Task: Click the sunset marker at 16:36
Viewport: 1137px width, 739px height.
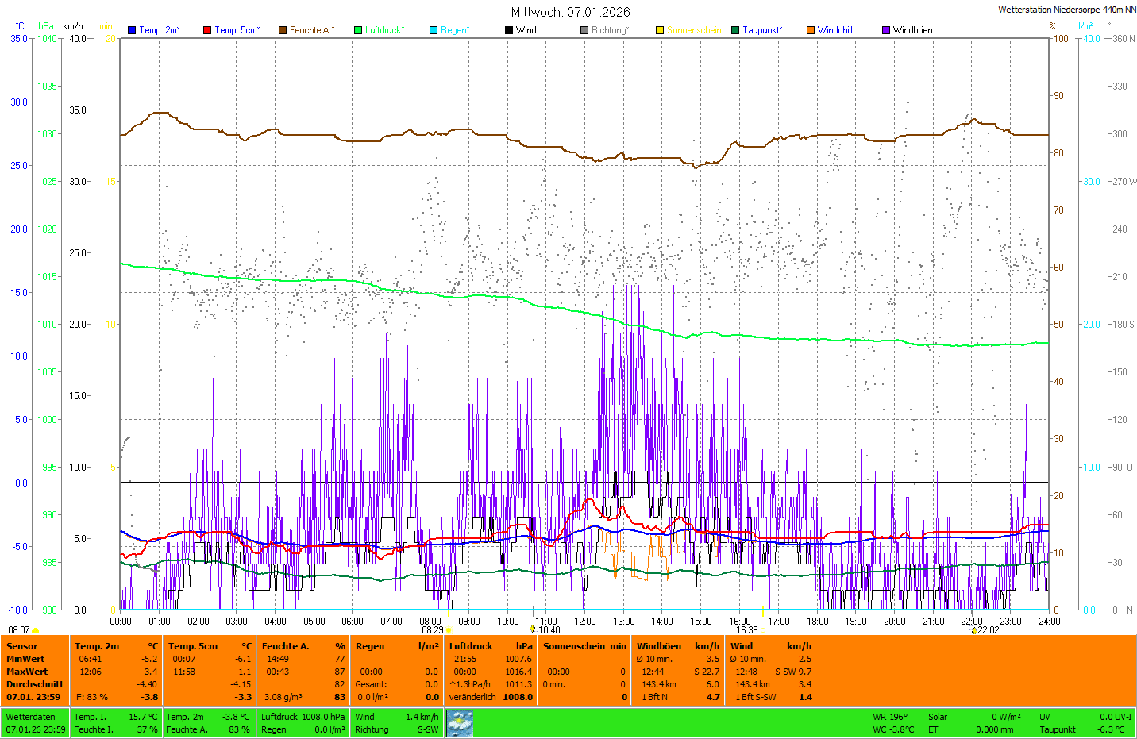Action: [x=763, y=630]
